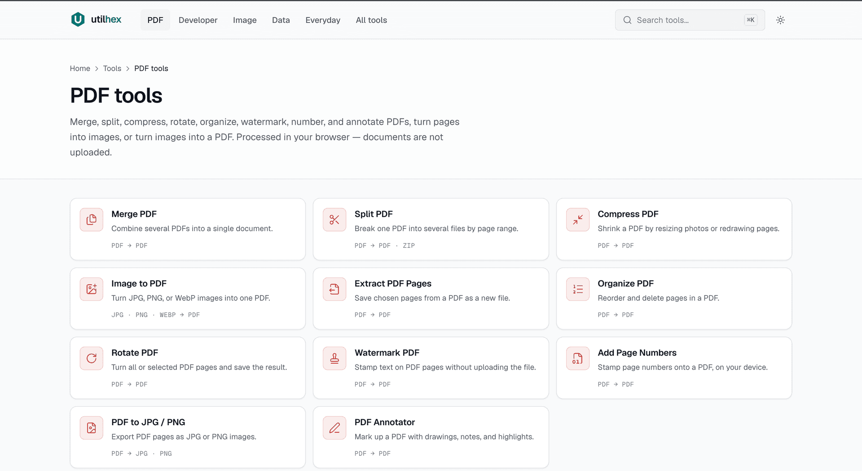862x471 pixels.
Task: Focus the Search tools field
Action: coord(690,20)
